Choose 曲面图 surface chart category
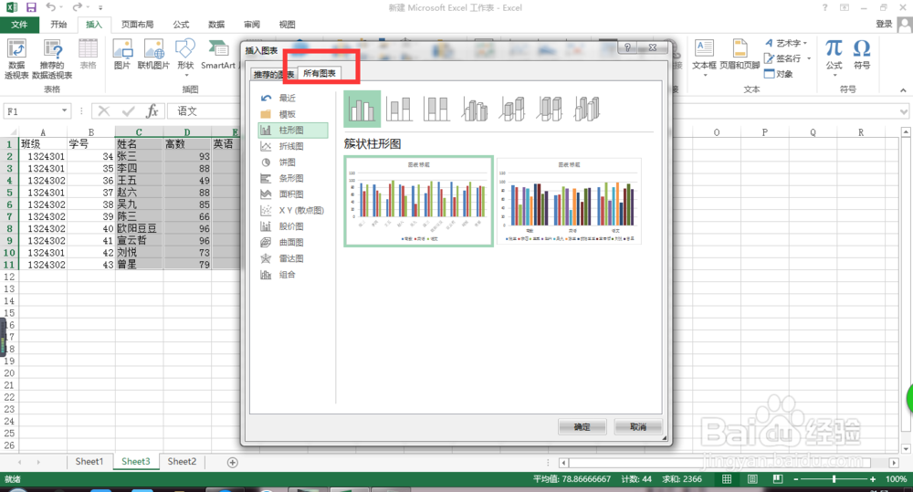The height and width of the screenshot is (492, 913). point(293,242)
